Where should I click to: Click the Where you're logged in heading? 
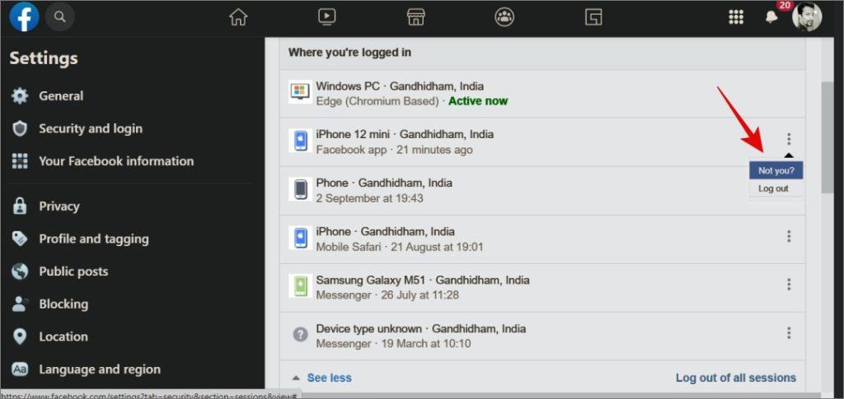[x=349, y=53]
